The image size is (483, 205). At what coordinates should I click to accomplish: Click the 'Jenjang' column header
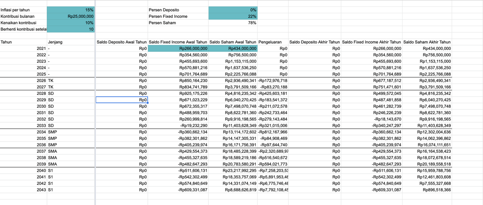tap(71, 42)
